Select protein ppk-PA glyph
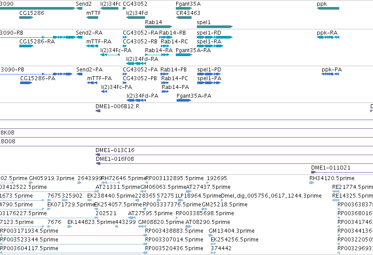 pyautogui.click(x=330, y=74)
